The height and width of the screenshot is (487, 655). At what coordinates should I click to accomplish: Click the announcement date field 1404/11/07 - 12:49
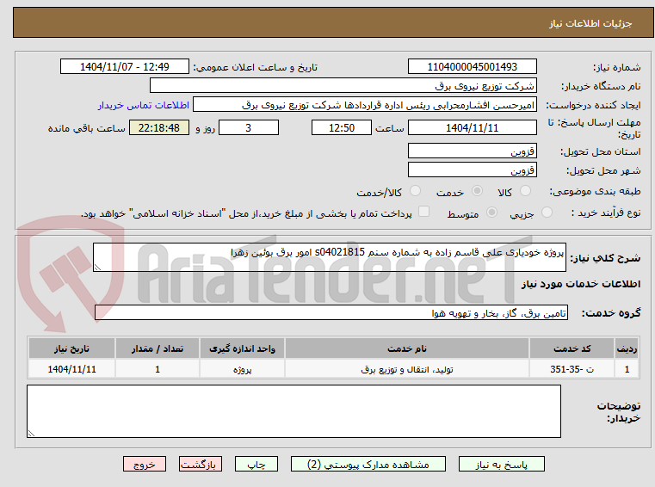coord(125,66)
